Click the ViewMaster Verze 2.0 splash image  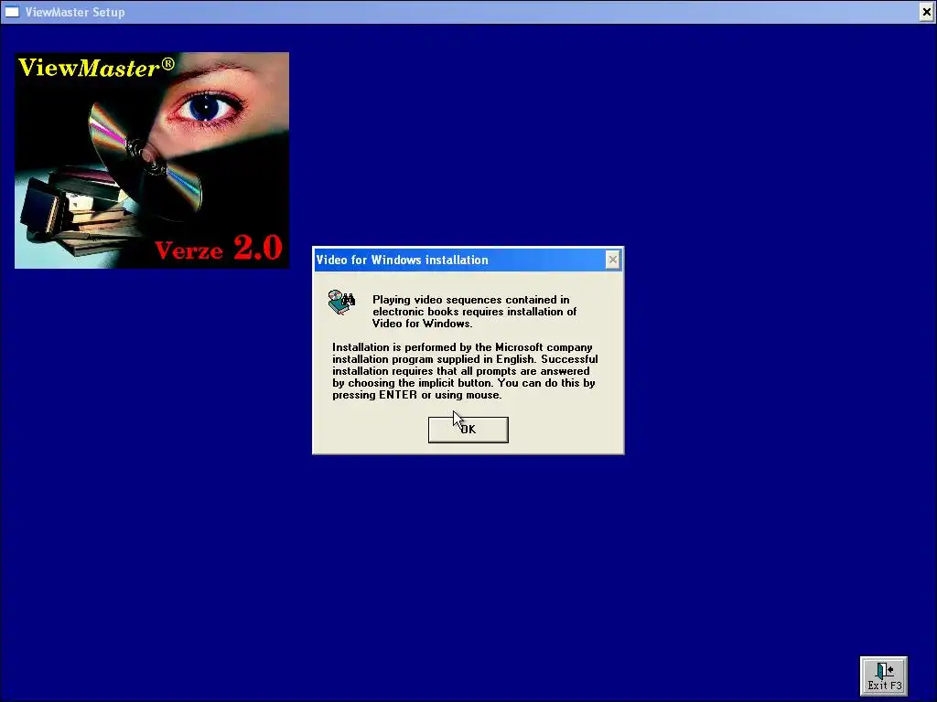pyautogui.click(x=152, y=161)
